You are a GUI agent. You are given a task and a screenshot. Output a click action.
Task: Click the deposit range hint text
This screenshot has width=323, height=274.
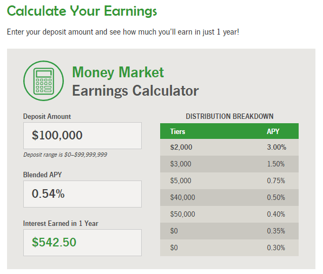point(65,155)
